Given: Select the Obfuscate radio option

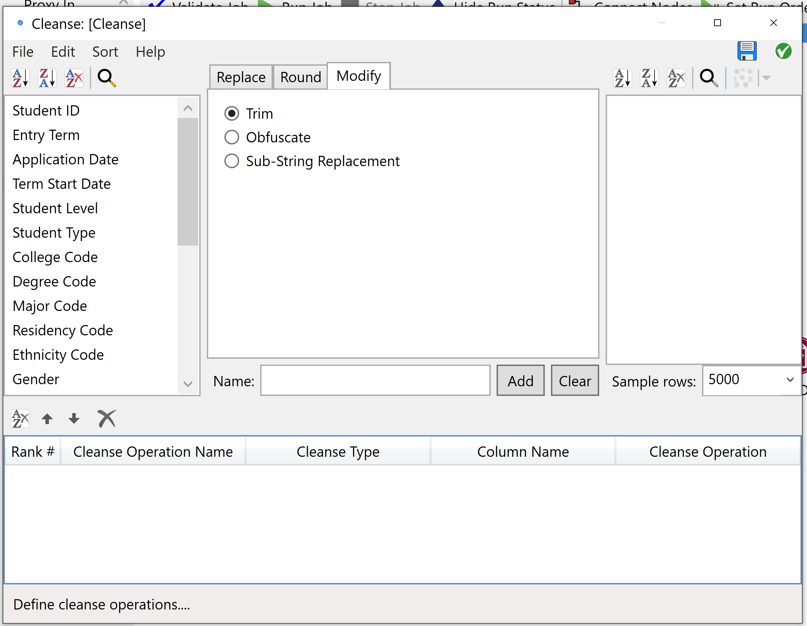Looking at the screenshot, I should point(232,137).
